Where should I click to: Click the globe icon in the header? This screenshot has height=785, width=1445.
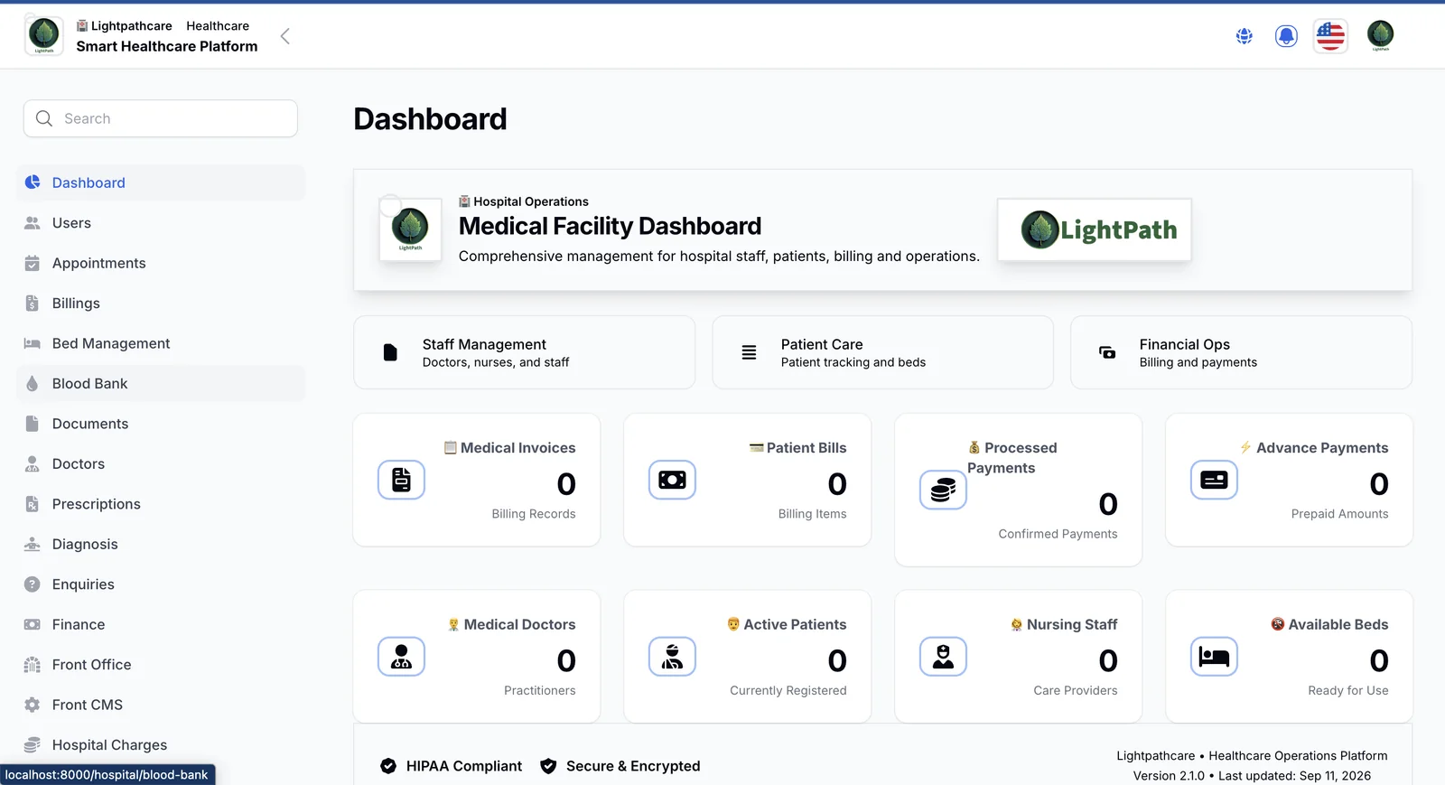1244,36
